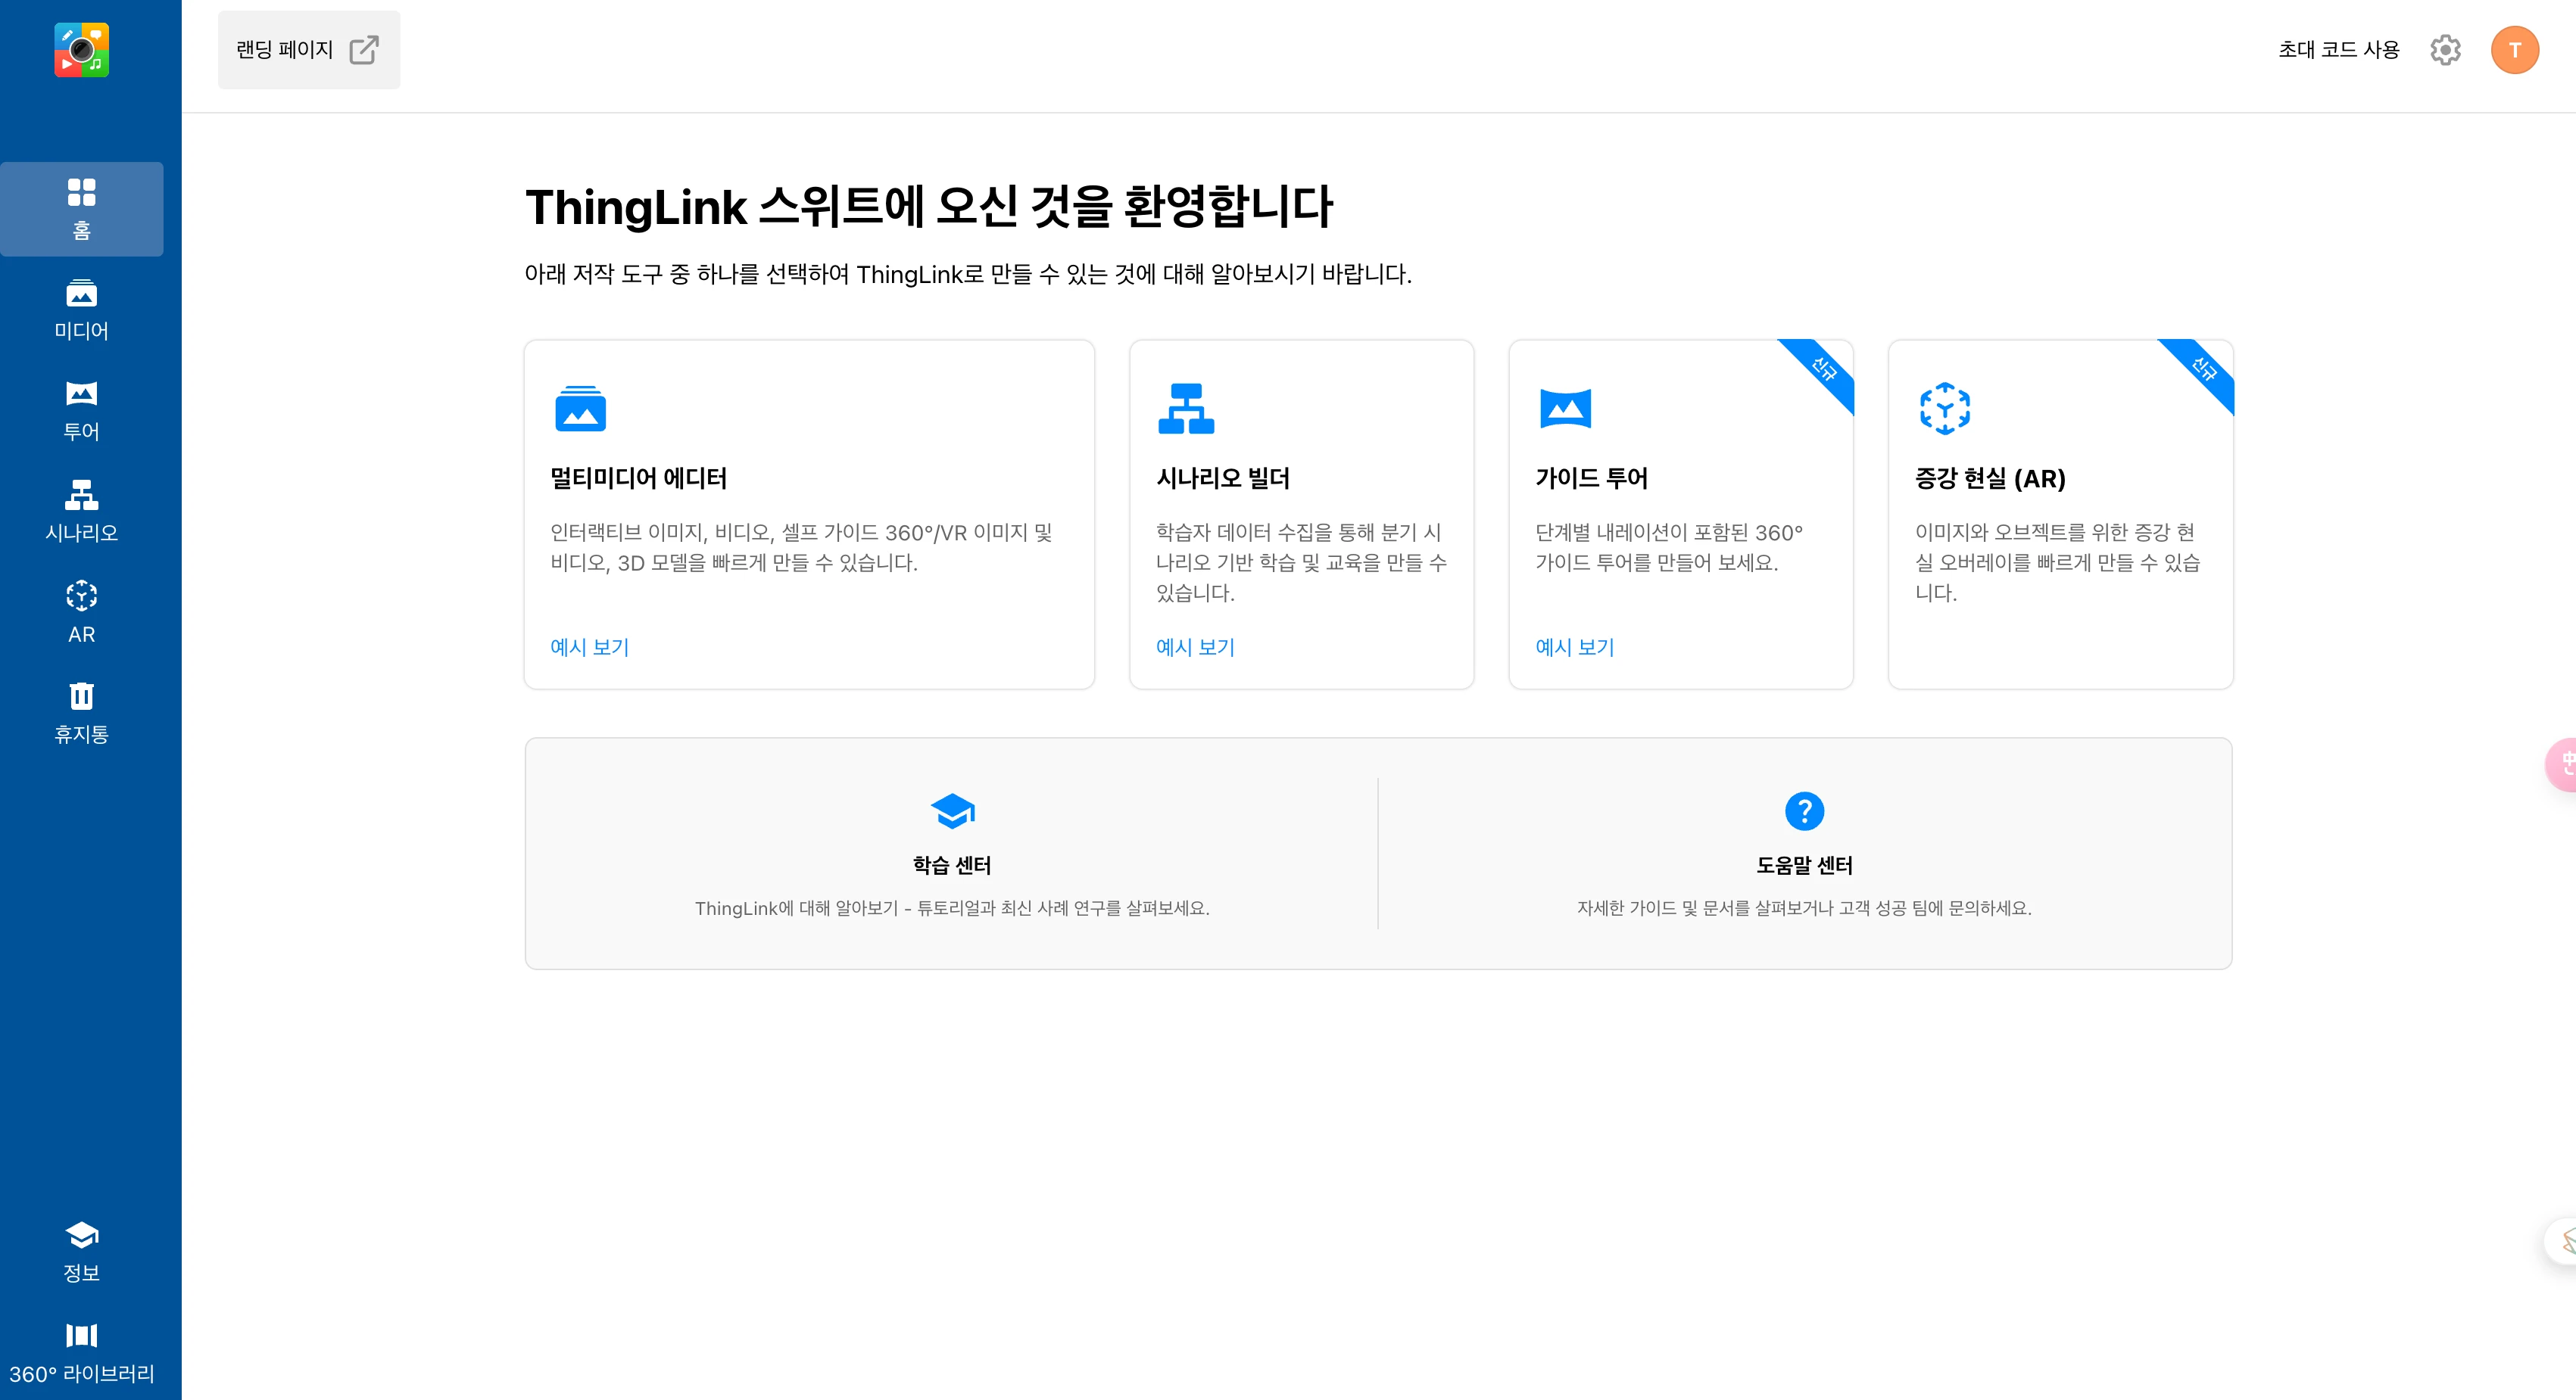
Task: Click the 멀티미디어 에디터 description text
Action: 801,546
